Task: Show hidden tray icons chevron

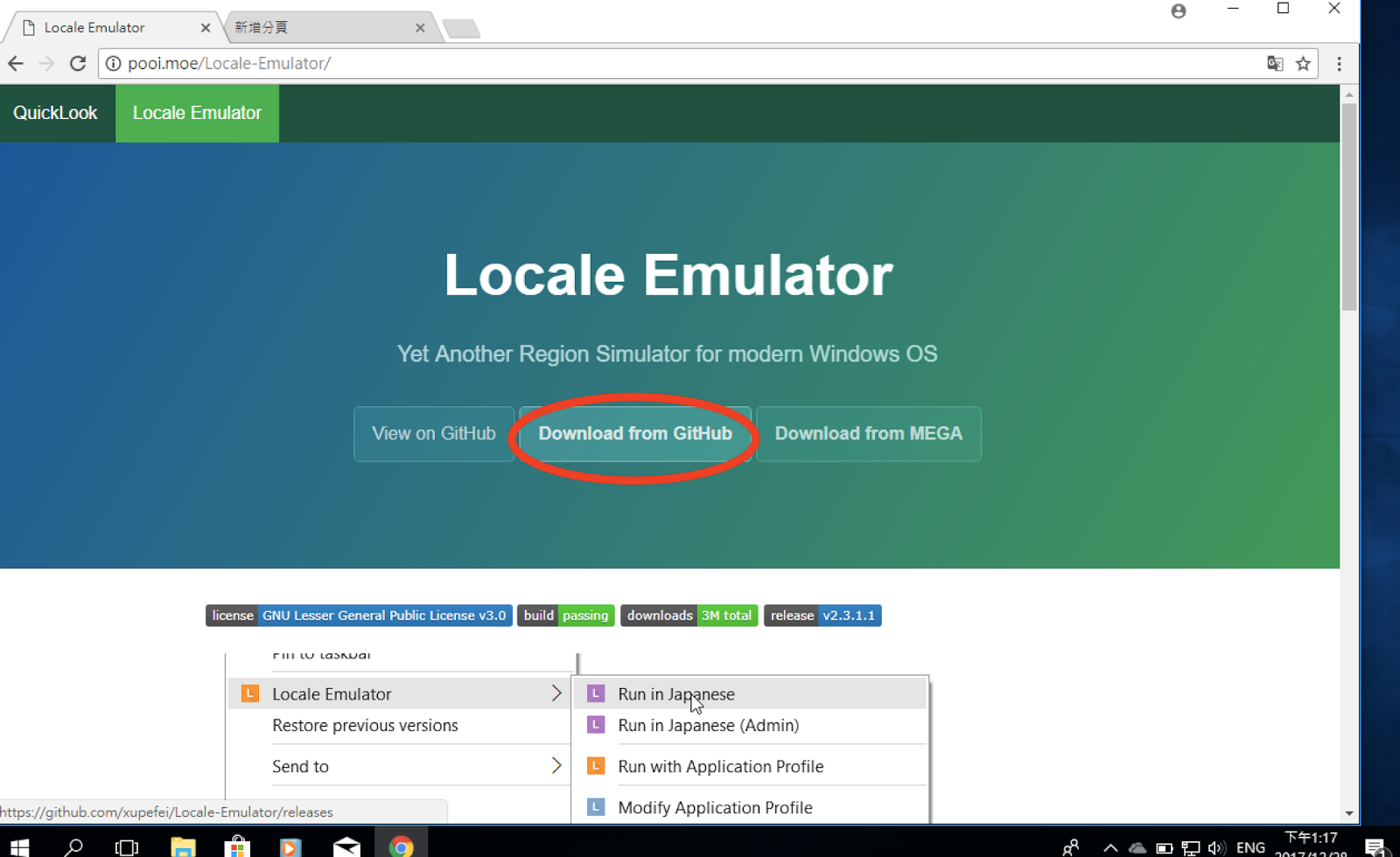Action: (1110, 847)
